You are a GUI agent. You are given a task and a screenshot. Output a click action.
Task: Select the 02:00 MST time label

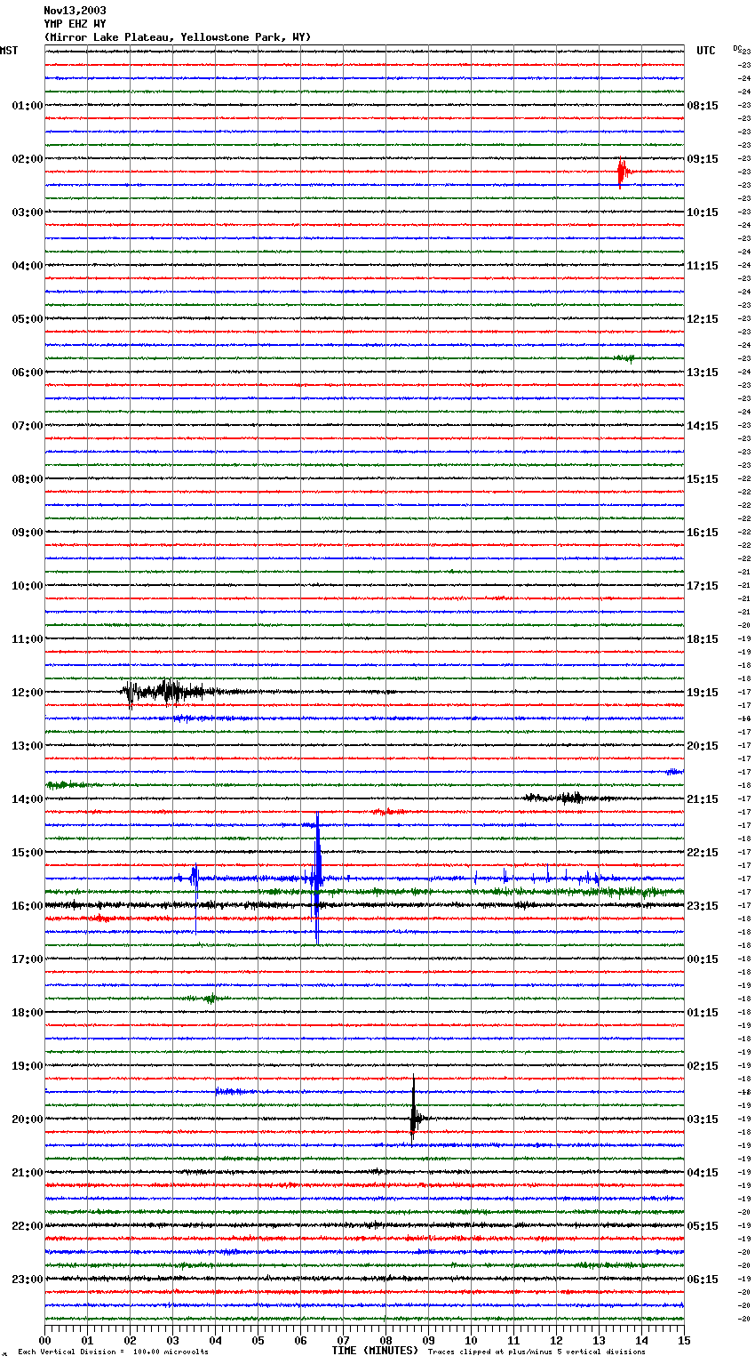[28, 159]
